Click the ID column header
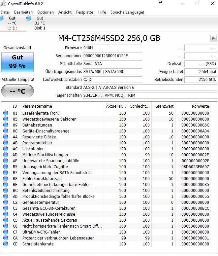The width and height of the screenshot is (218, 256). pos(15,106)
